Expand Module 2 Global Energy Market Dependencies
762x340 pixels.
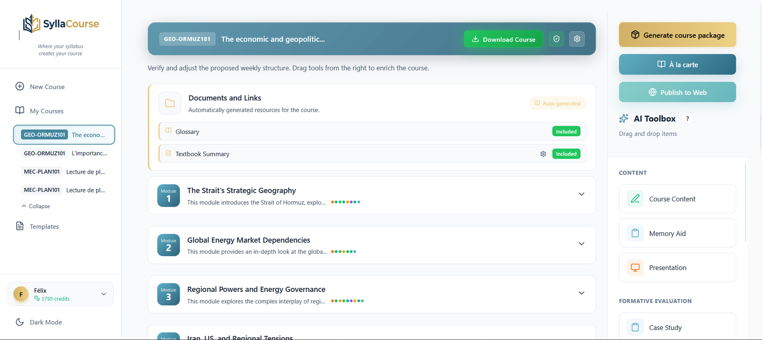coord(581,244)
